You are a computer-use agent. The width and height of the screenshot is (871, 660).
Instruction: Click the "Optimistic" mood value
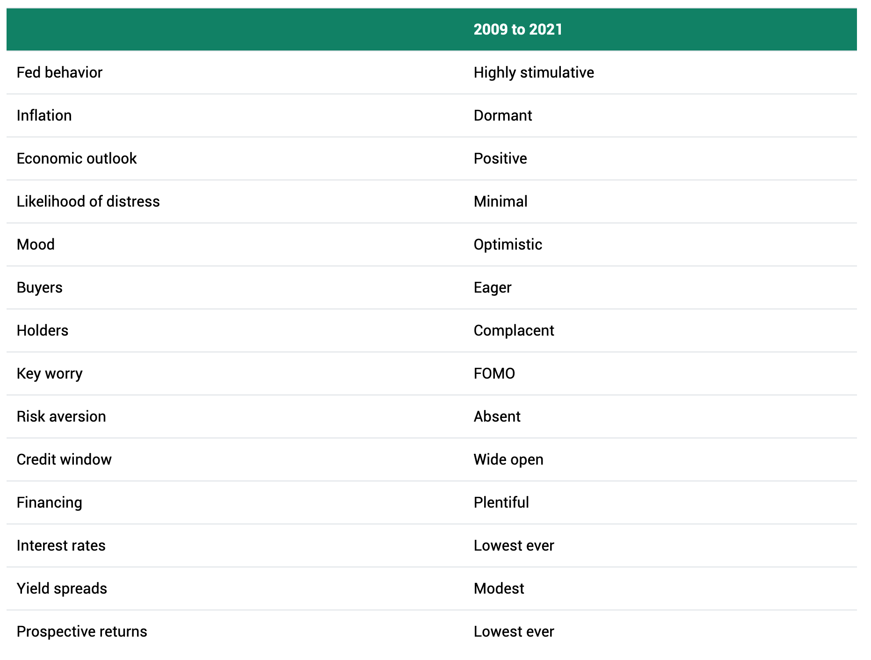coord(508,244)
